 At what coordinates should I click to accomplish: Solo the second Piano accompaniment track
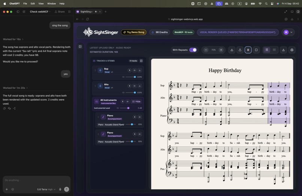coord(135,134)
